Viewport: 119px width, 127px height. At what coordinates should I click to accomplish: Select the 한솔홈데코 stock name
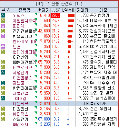coord(22,36)
